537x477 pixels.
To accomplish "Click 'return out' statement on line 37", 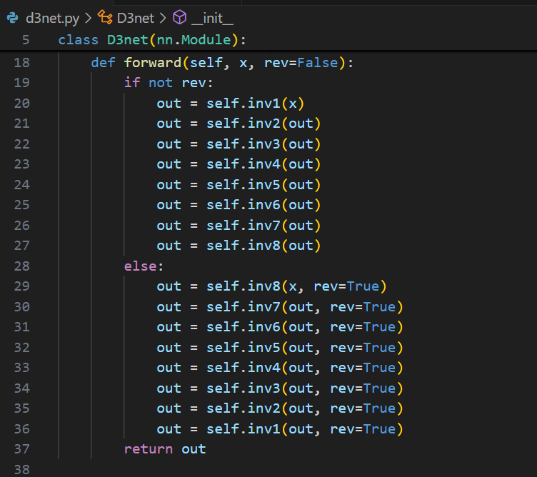I will click(165, 449).
